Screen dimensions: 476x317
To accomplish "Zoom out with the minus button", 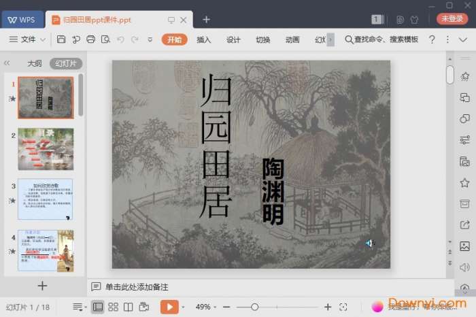I will tap(226, 307).
